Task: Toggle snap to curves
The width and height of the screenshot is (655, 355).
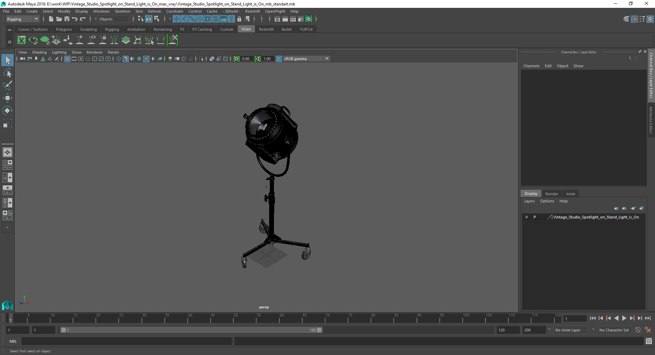Action: 184,19
